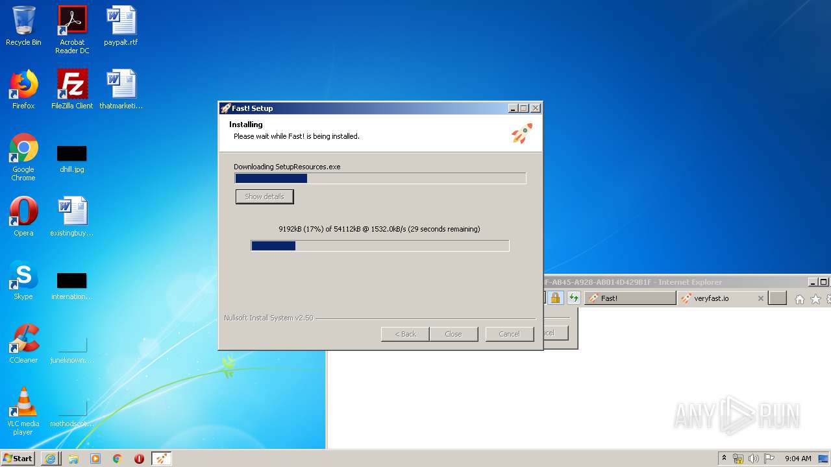This screenshot has width=831, height=467.
Task: Click the refresh icon in Internet Explorer
Action: point(574,298)
